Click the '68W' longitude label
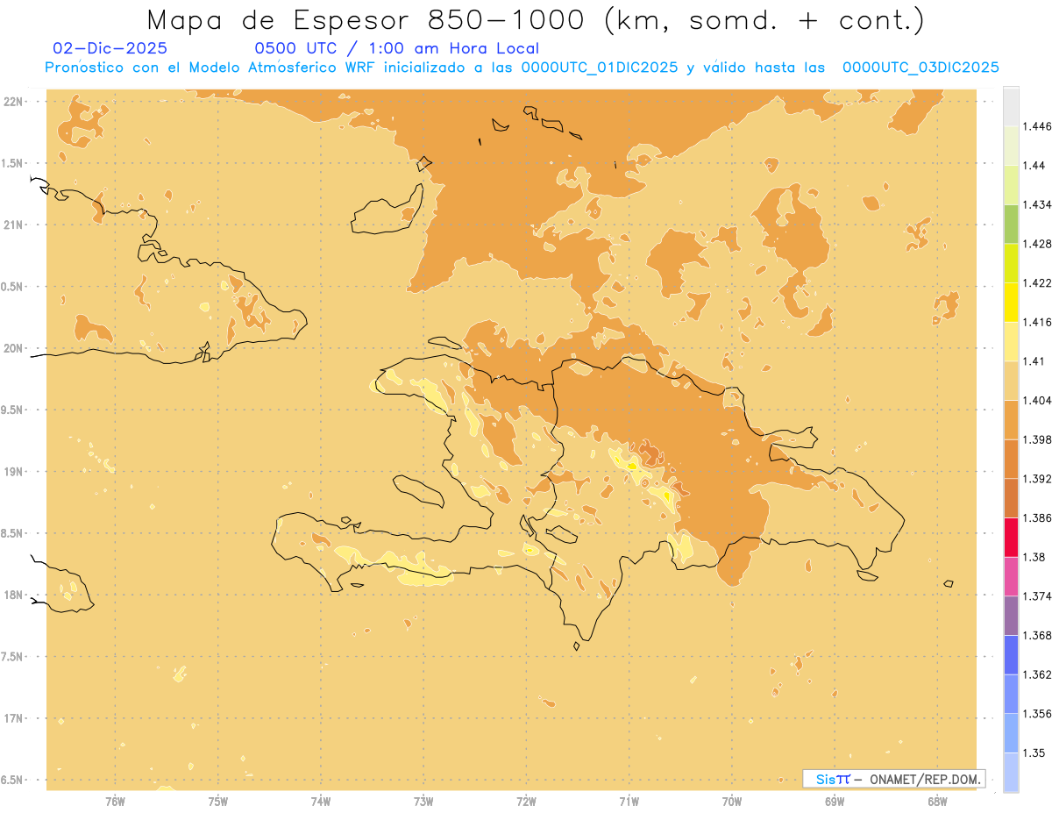 tap(937, 802)
